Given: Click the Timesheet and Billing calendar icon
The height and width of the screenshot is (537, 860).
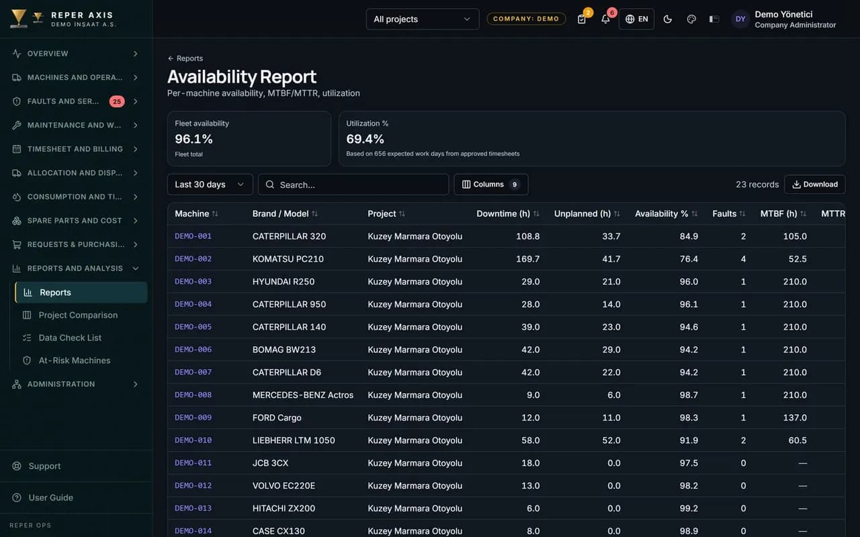Looking at the screenshot, I should tap(17, 149).
